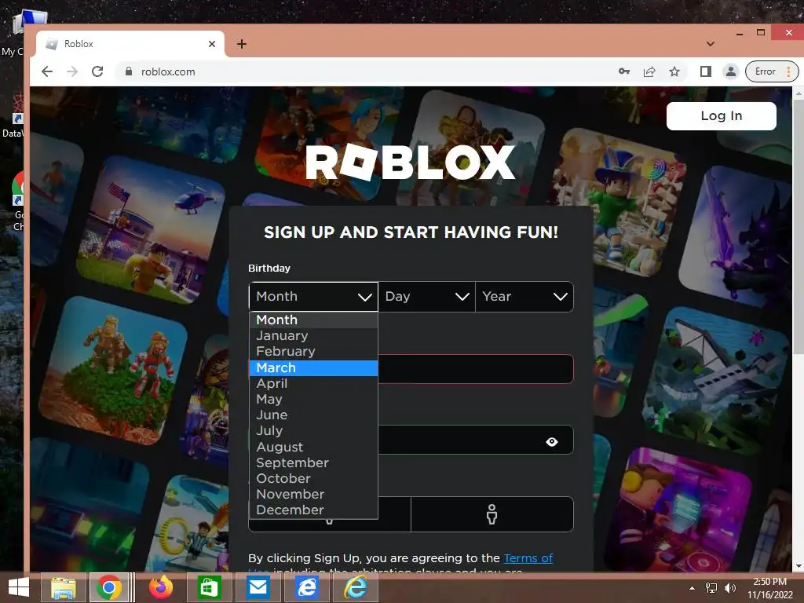
Task: Open the Month birthday dropdown
Action: (313, 296)
